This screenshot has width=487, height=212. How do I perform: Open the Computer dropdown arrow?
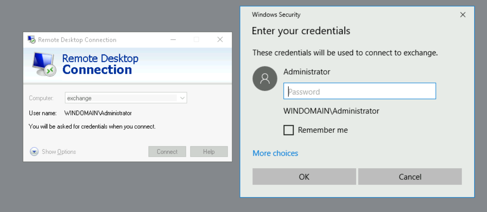(182, 98)
